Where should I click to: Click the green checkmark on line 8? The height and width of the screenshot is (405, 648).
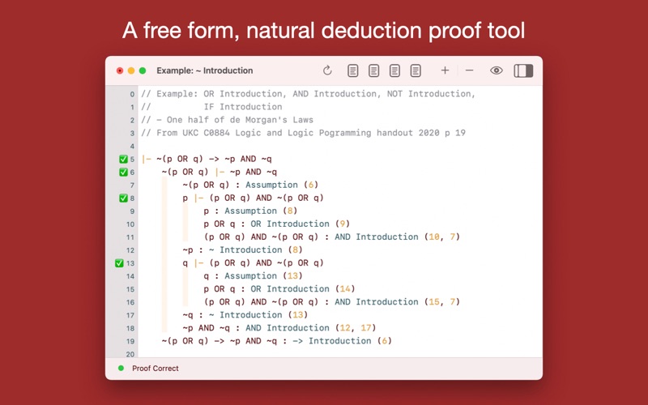pos(123,198)
